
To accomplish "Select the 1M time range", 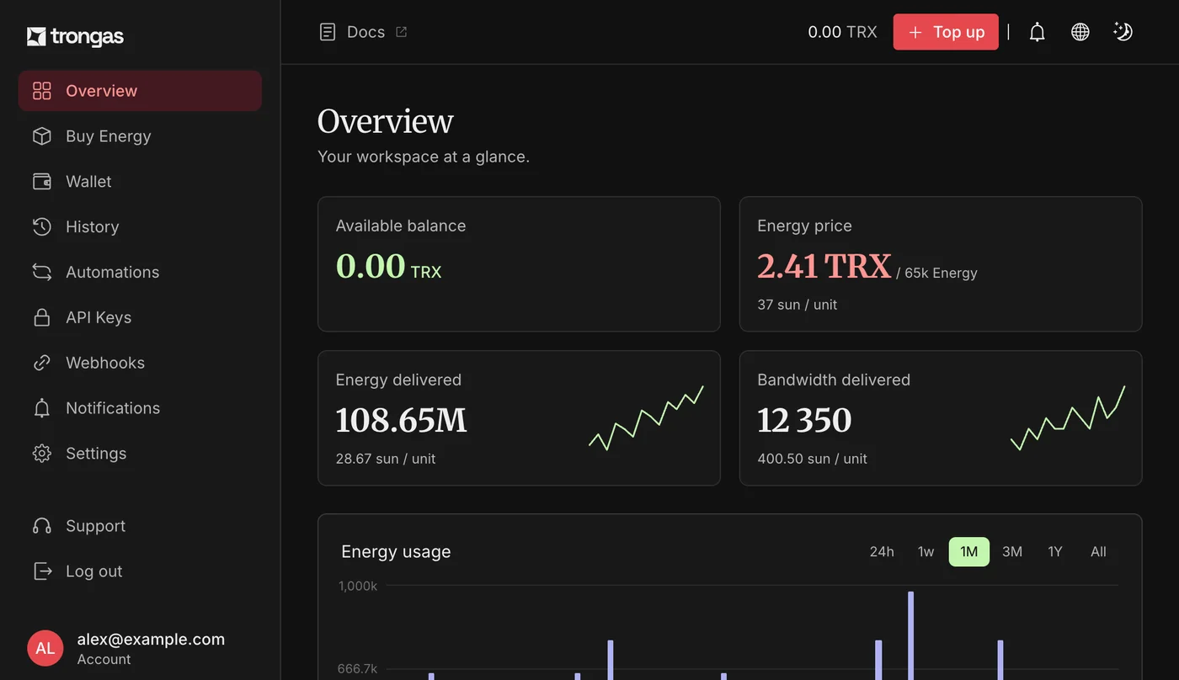I will (969, 552).
